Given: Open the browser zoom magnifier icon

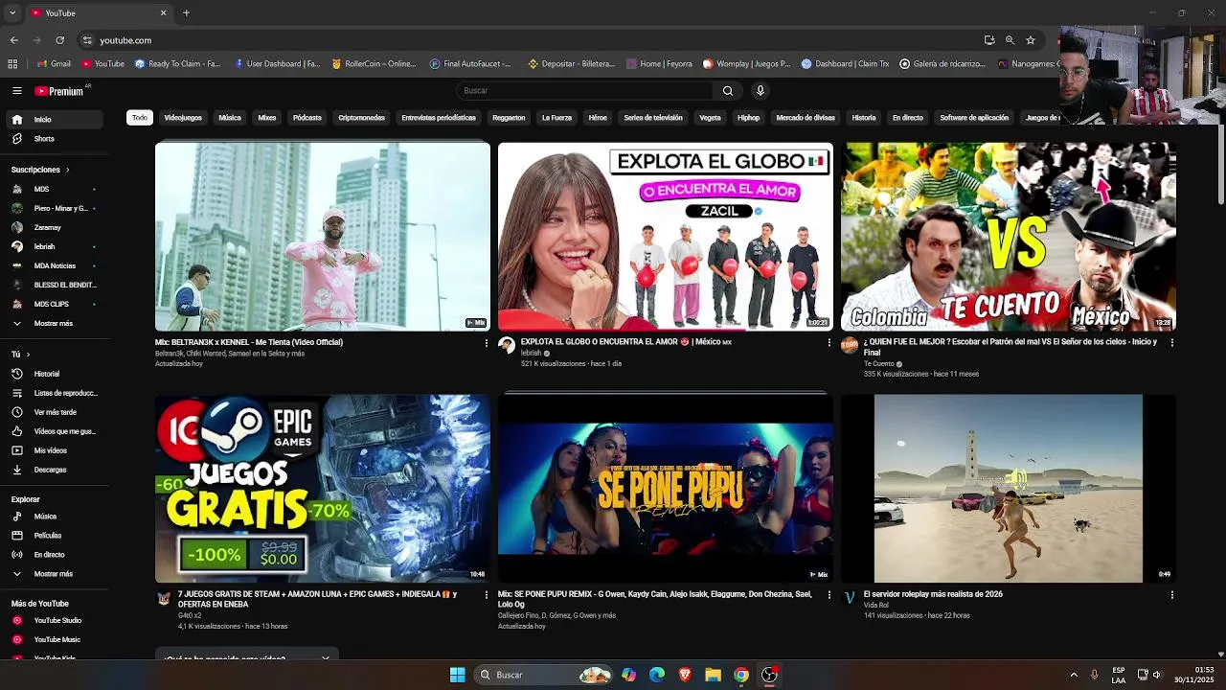Looking at the screenshot, I should click(1010, 40).
